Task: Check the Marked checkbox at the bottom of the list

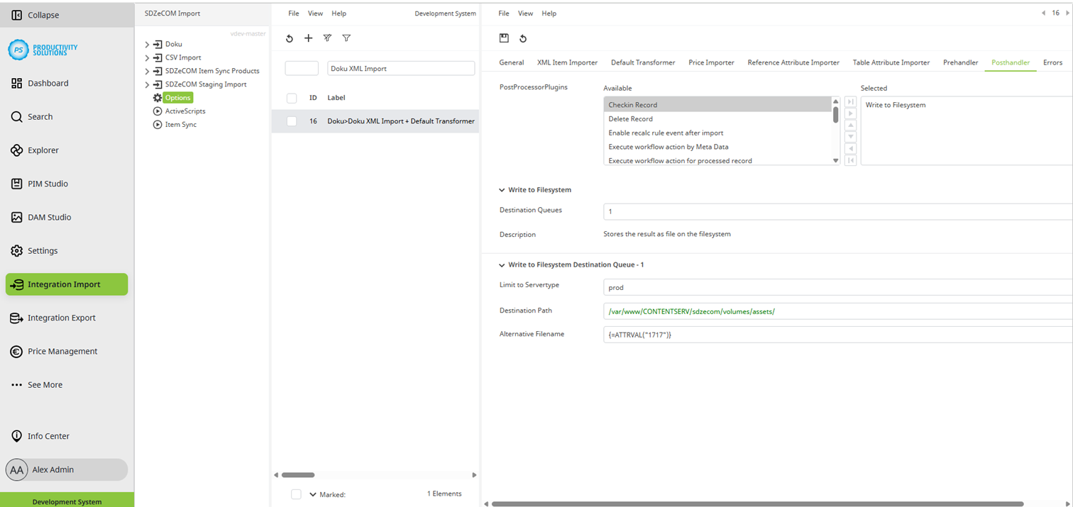Action: point(296,494)
